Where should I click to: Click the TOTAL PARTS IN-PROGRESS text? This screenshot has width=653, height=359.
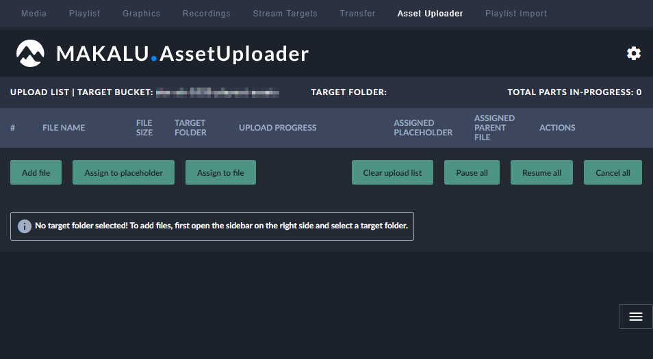(x=574, y=92)
